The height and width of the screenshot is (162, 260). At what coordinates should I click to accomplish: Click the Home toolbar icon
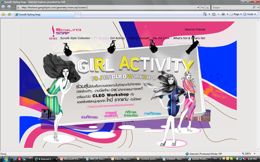205,14
